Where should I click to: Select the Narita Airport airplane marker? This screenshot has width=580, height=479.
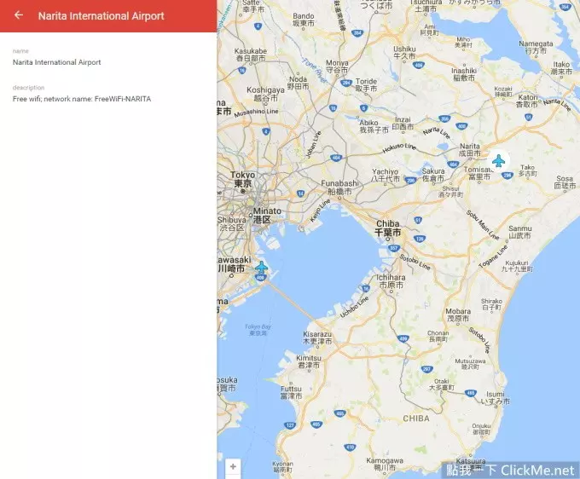tap(499, 161)
